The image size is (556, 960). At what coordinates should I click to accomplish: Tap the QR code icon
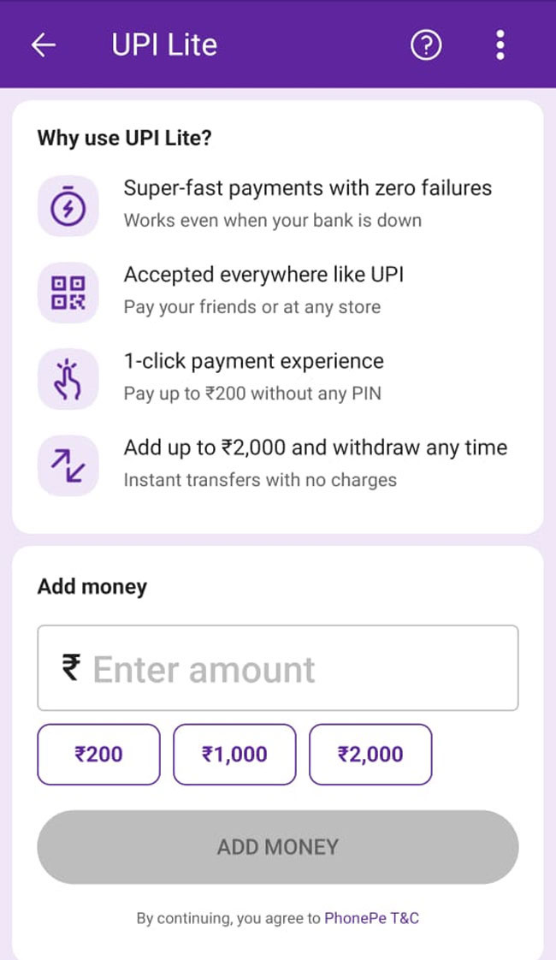click(x=68, y=293)
